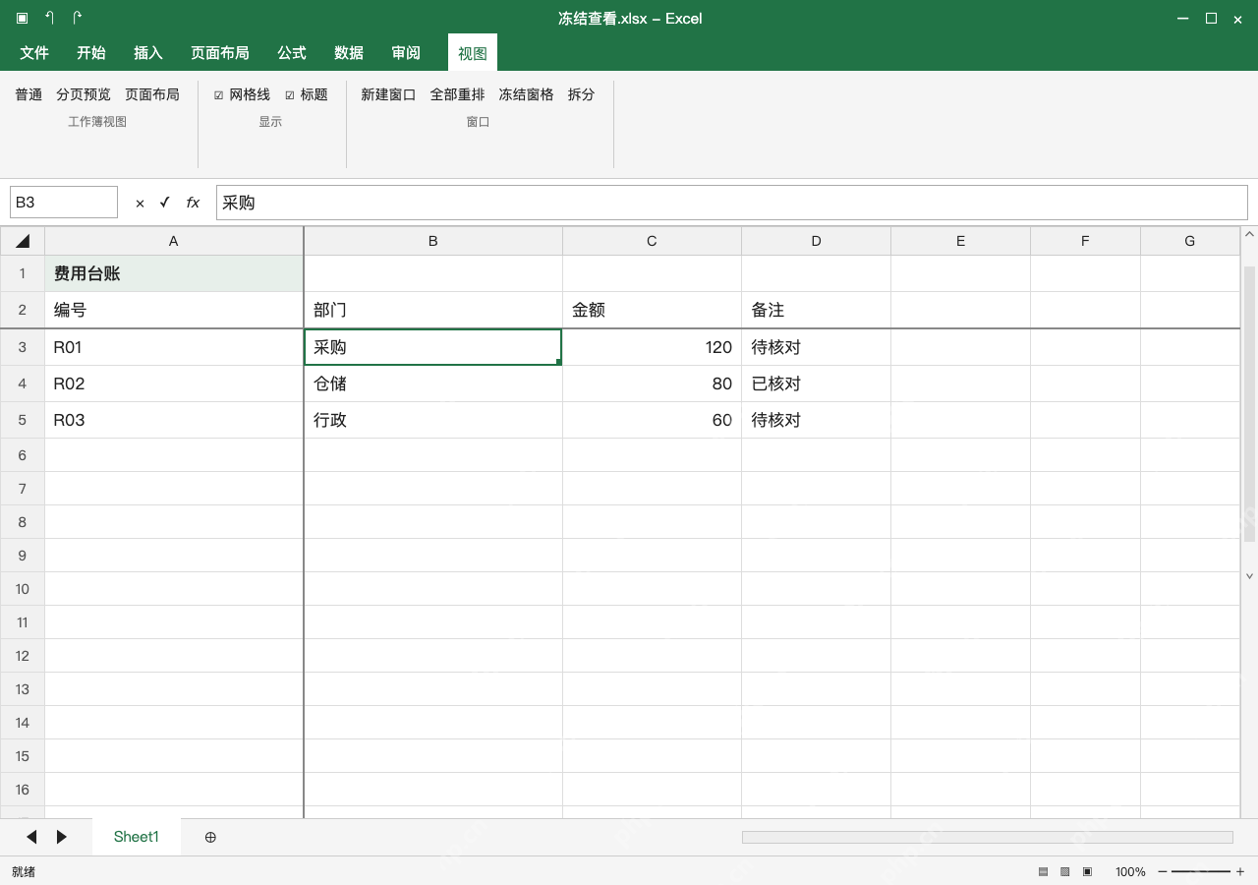This screenshot has height=885, width=1258.
Task: Select the row 4 header
Action: (x=23, y=383)
